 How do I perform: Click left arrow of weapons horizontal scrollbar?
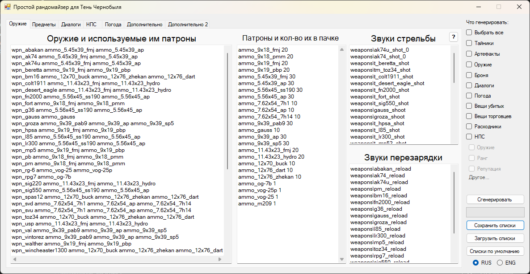click(x=14, y=259)
